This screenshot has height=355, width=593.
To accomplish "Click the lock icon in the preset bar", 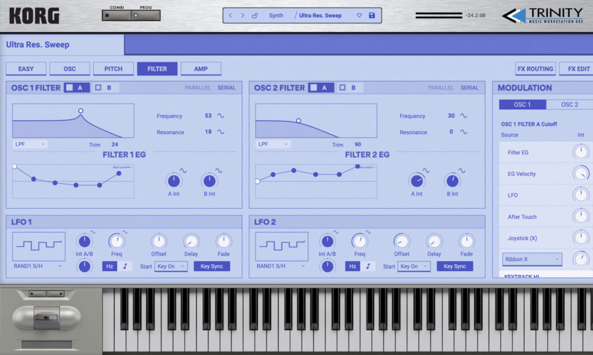I will coord(255,15).
